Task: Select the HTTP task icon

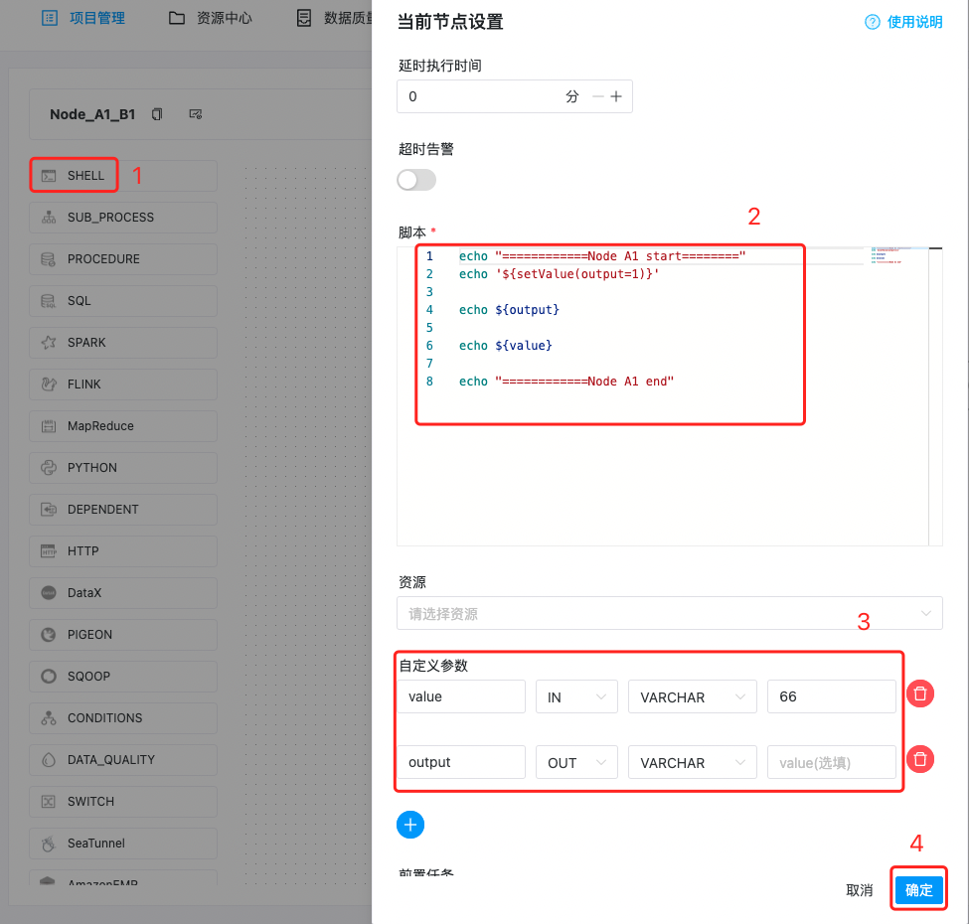Action: tap(49, 551)
